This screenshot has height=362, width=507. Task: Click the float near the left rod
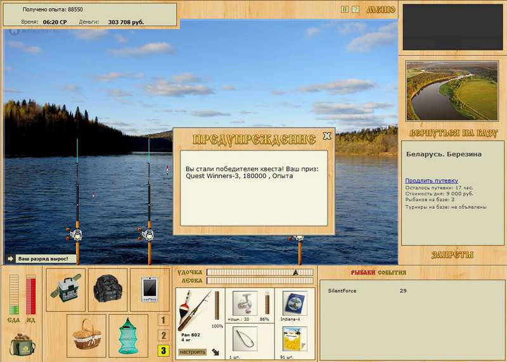[93, 195]
